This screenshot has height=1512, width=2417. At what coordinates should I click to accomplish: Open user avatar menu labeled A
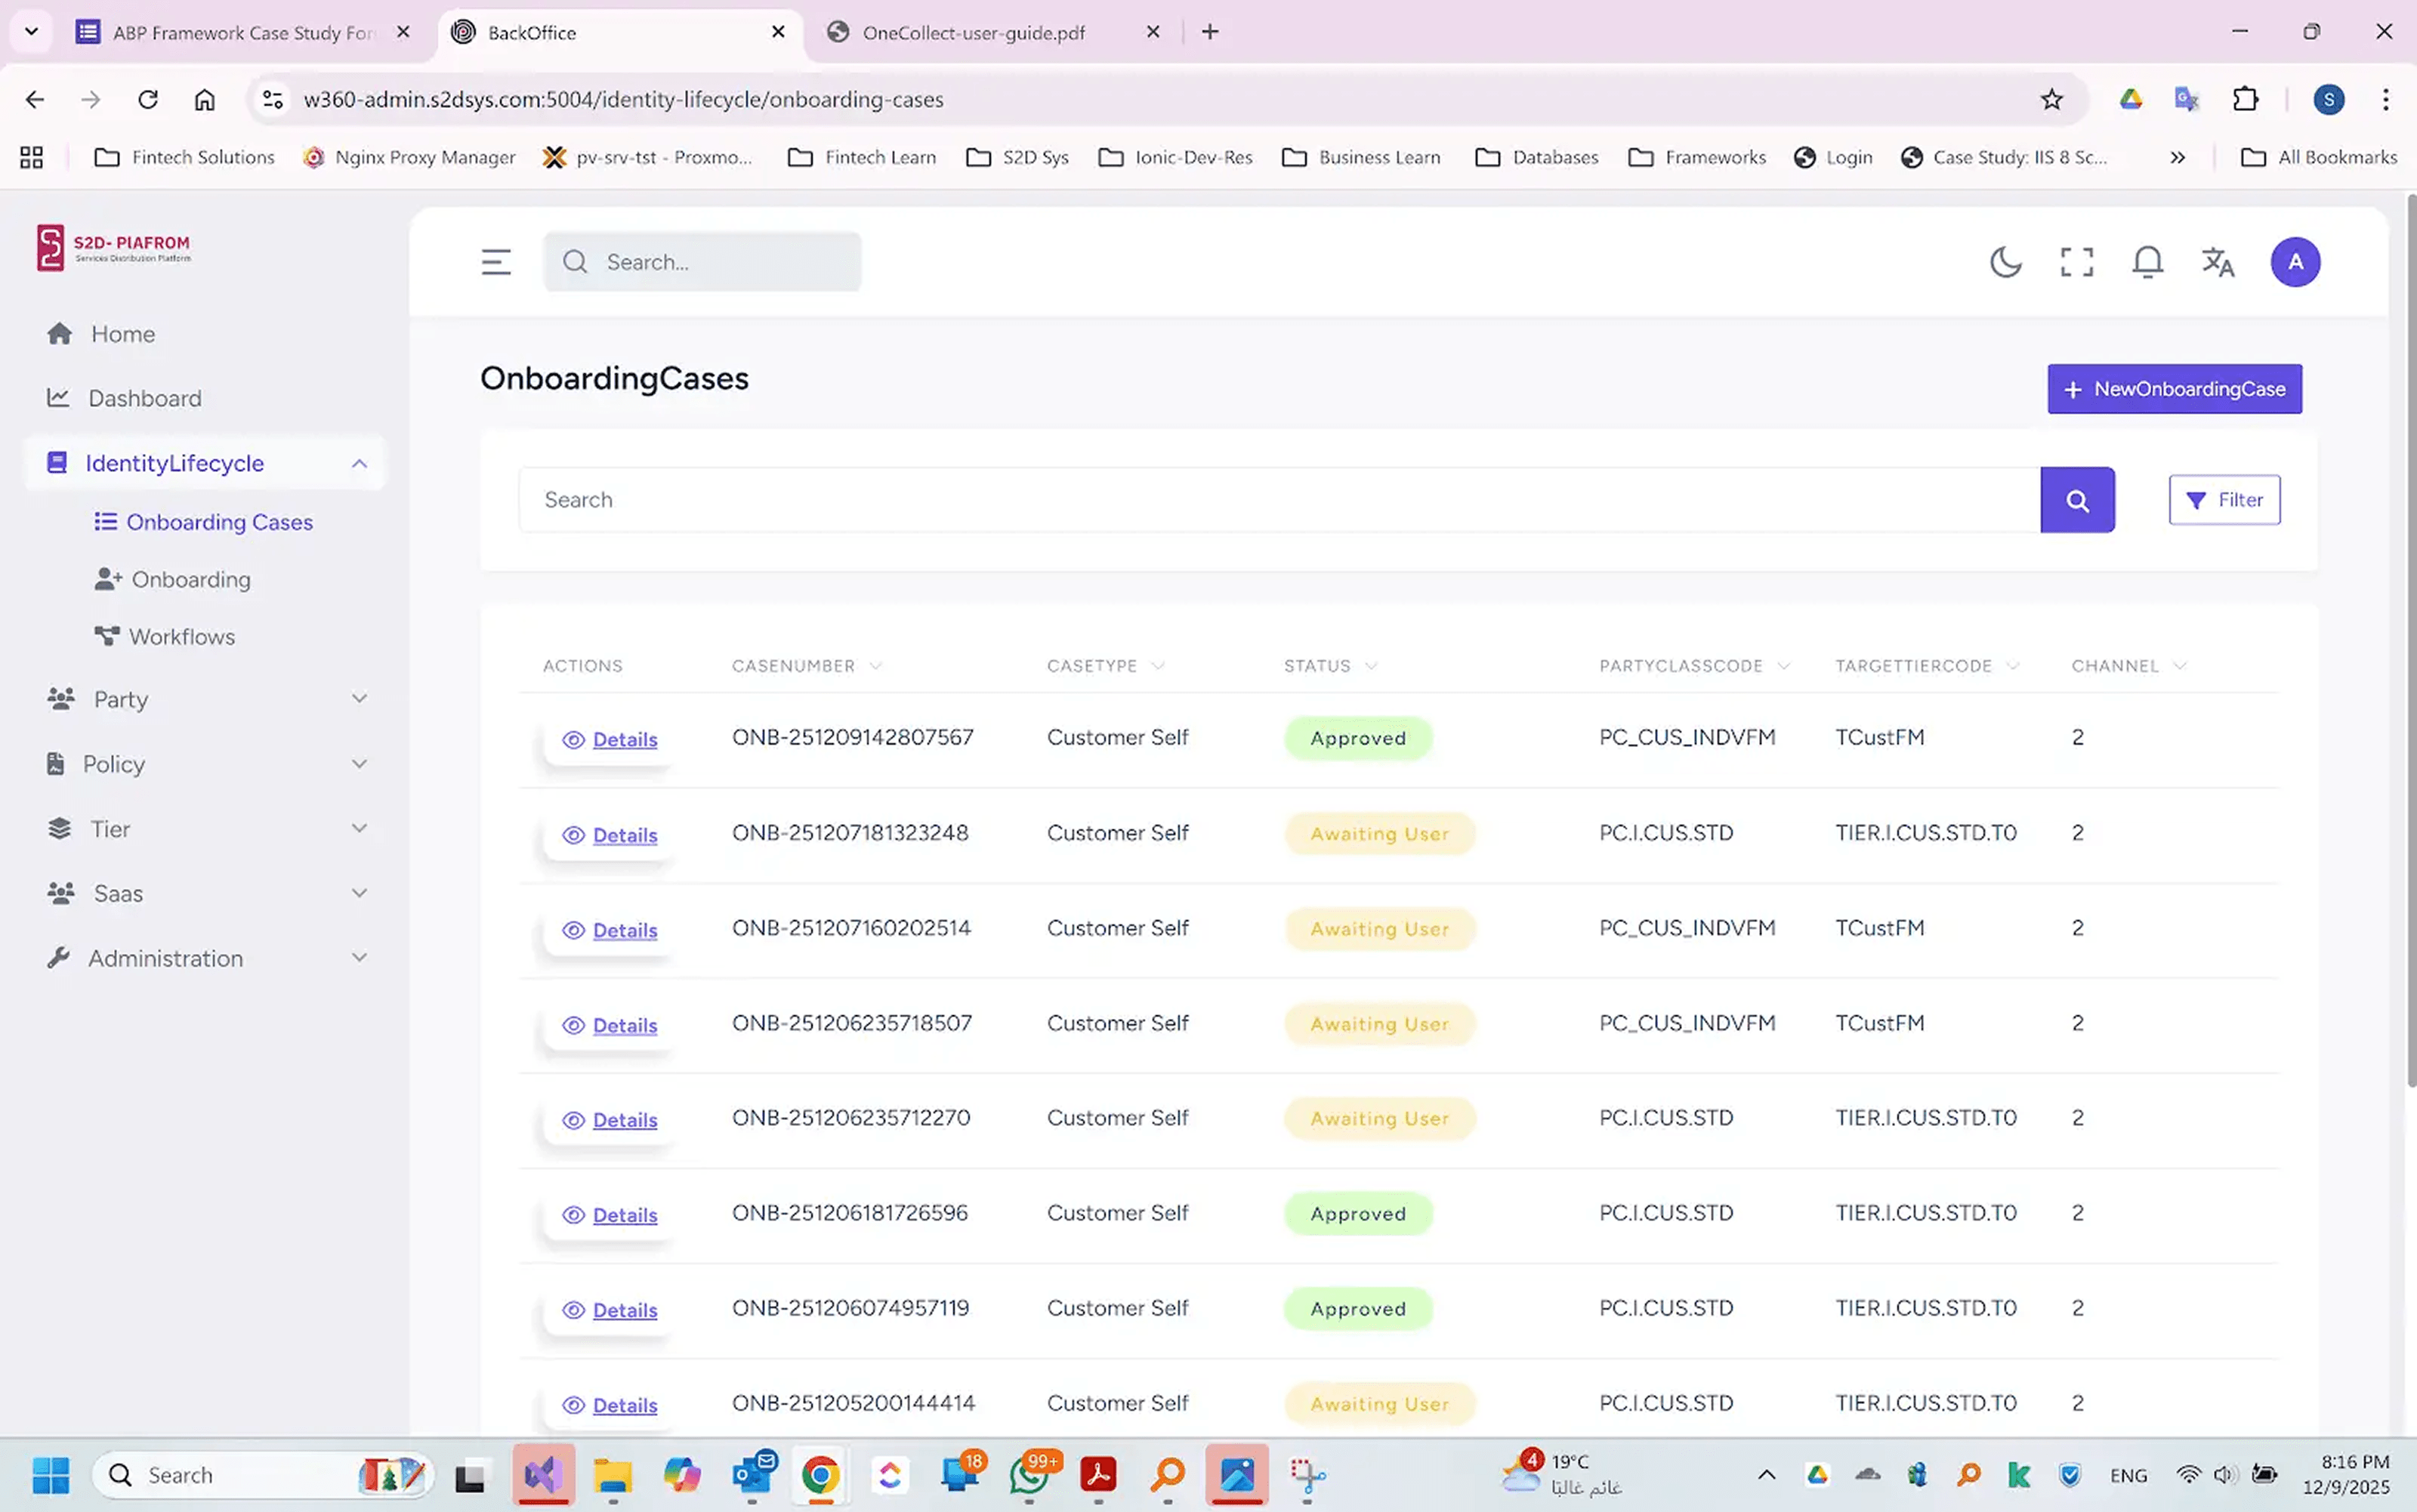(2295, 262)
